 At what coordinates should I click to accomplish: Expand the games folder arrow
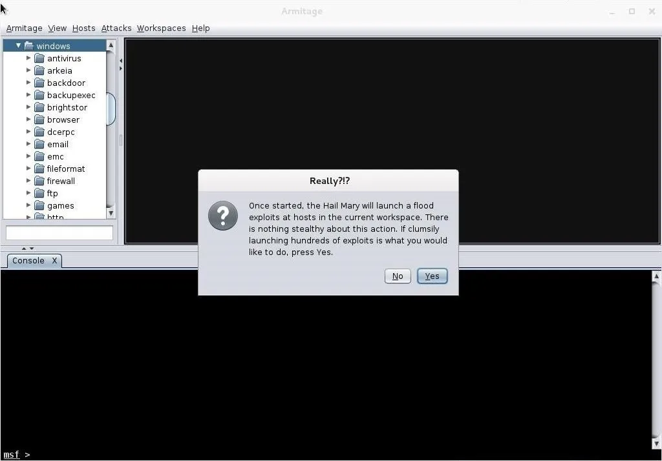(x=28, y=205)
